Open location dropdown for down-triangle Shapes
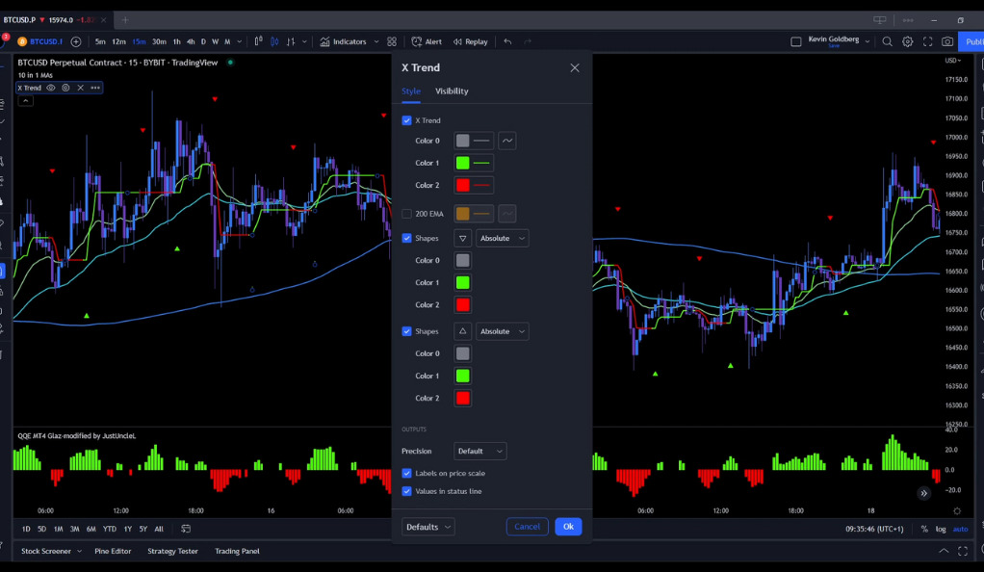984x572 pixels. point(502,239)
